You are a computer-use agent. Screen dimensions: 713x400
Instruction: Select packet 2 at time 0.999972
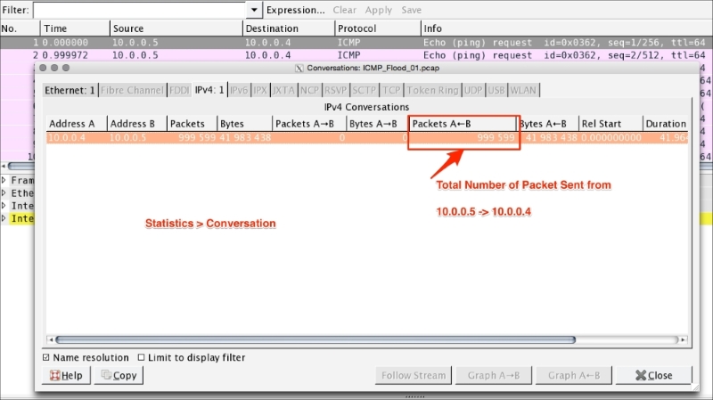356,55
